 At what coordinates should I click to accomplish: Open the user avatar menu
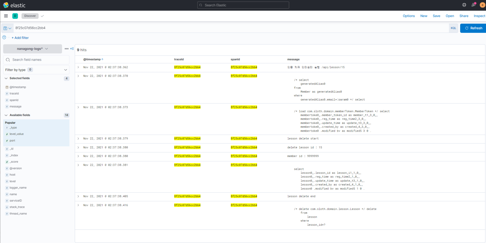pyautogui.click(x=482, y=5)
